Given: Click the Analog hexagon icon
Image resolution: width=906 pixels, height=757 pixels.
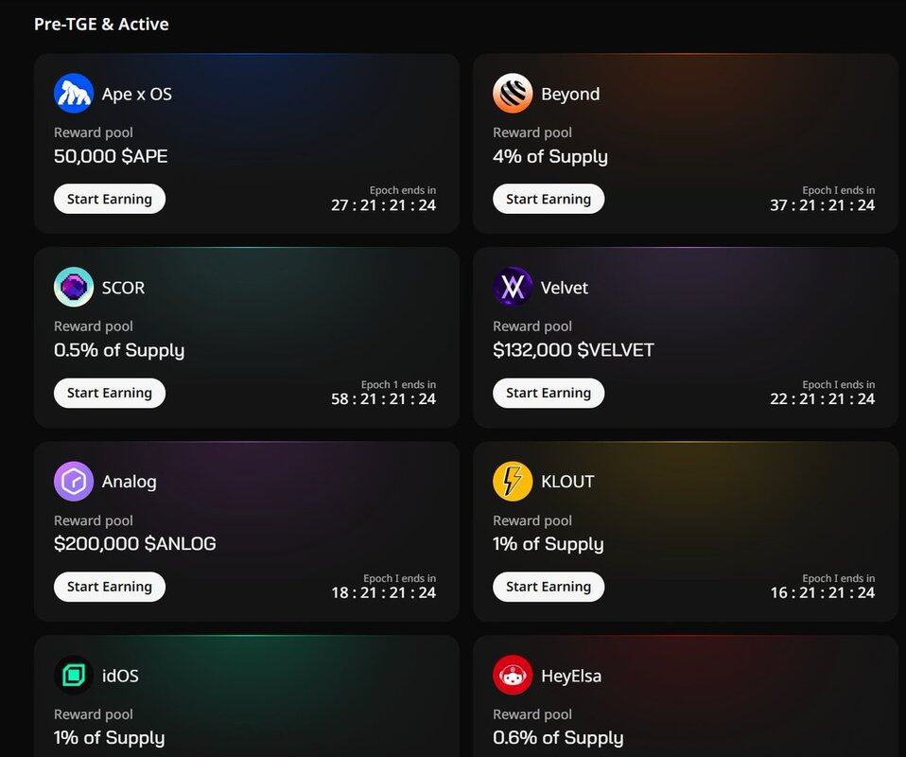Looking at the screenshot, I should [x=74, y=482].
